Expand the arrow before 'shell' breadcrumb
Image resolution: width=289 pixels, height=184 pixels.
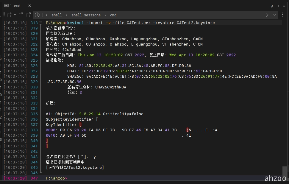click(47, 15)
